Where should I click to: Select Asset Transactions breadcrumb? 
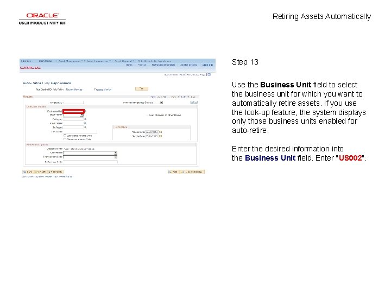coord(98,61)
